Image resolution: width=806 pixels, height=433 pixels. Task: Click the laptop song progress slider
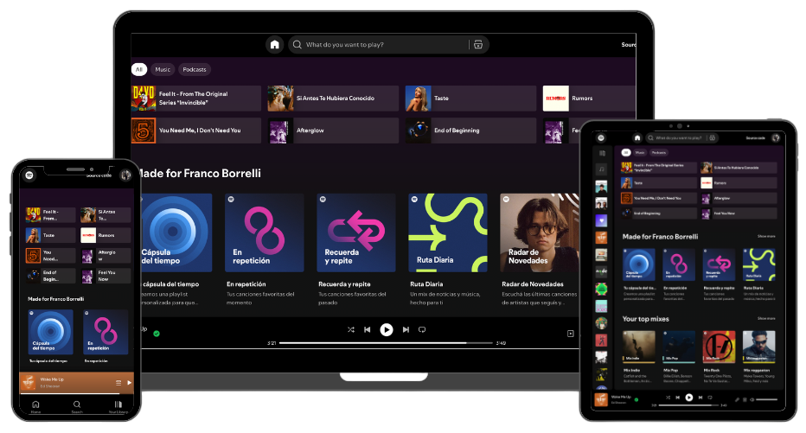coord(386,342)
